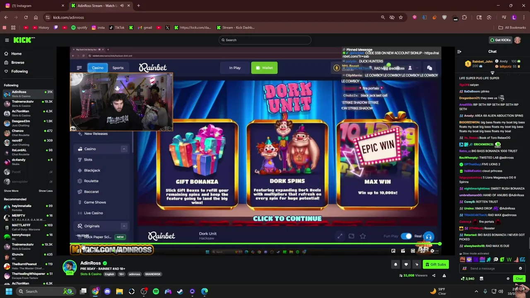The height and width of the screenshot is (298, 530).
Task: Click the Gift Subs button
Action: click(436, 264)
